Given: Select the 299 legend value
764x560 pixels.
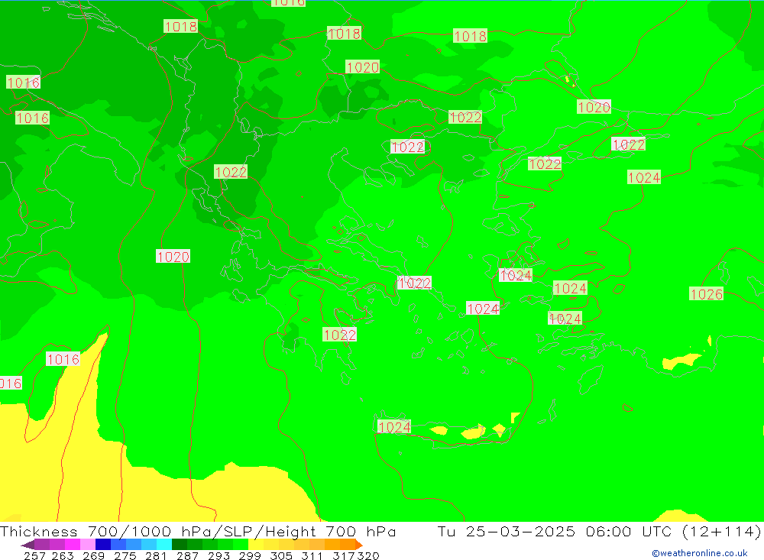Looking at the screenshot, I should point(250,555).
